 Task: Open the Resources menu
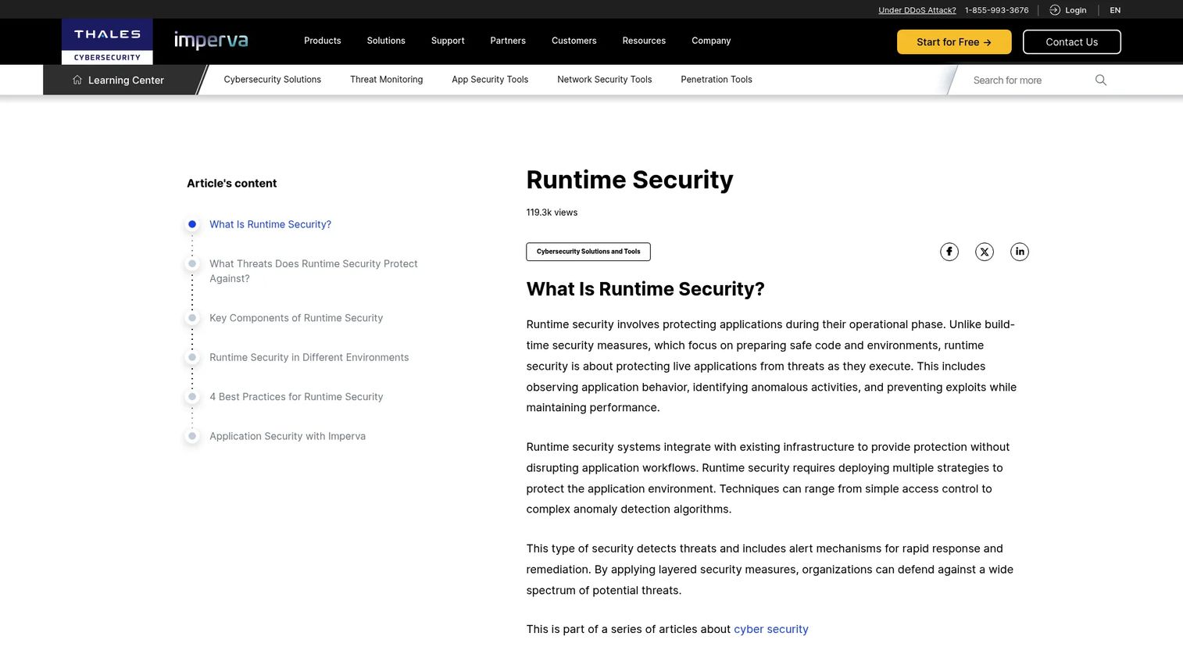(644, 41)
